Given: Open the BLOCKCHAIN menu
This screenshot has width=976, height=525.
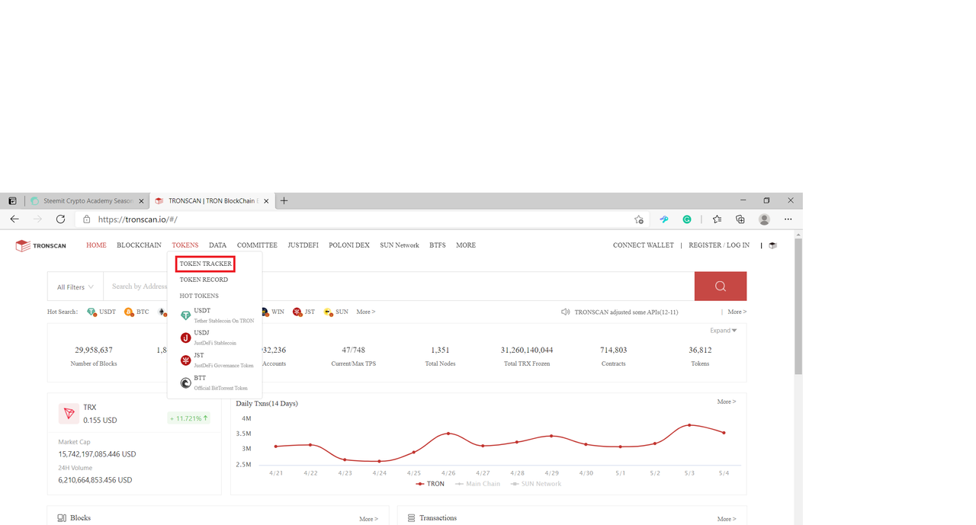Looking at the screenshot, I should (x=139, y=245).
